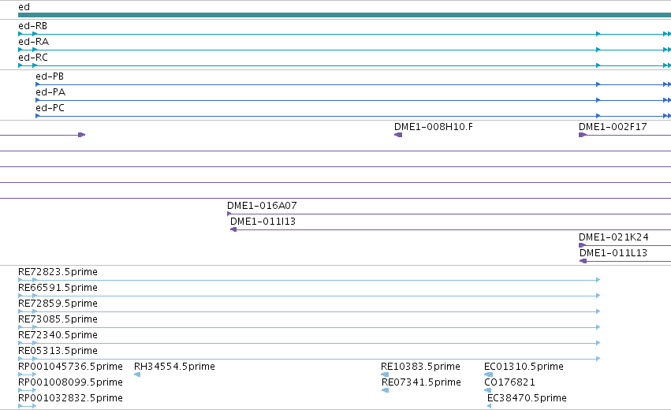
Task: Select the RE72340.5prime EST label
Action: pyautogui.click(x=58, y=336)
